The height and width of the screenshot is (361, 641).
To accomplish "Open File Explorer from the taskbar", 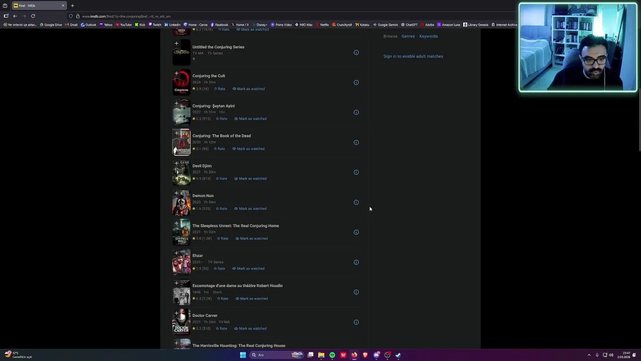I will (321, 355).
